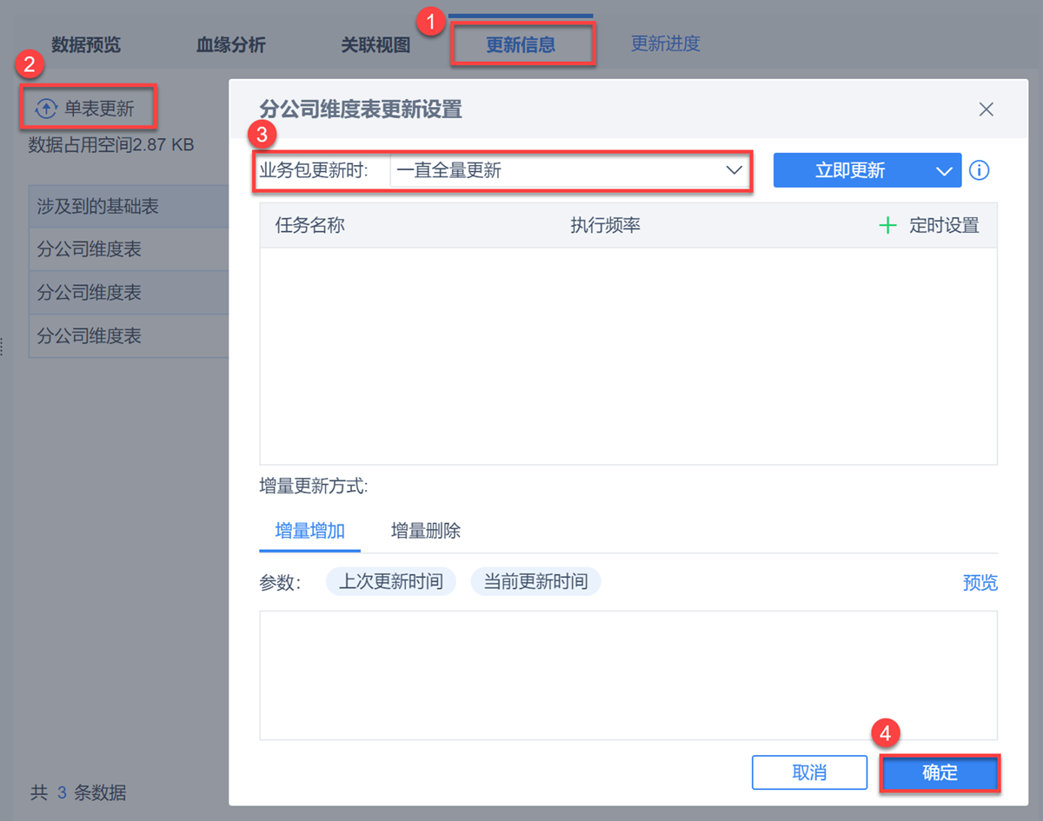Open the 更新进度 tab
1043x821 pixels.
coord(666,43)
